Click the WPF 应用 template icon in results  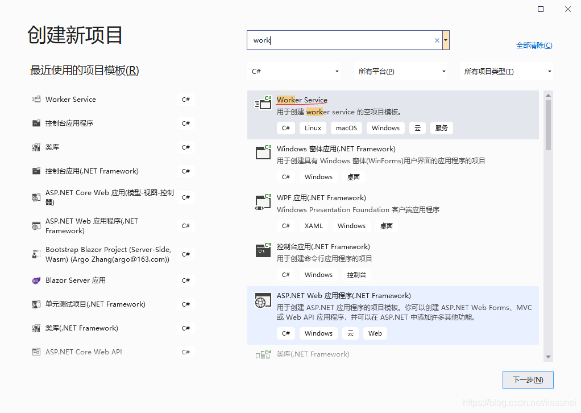click(263, 201)
